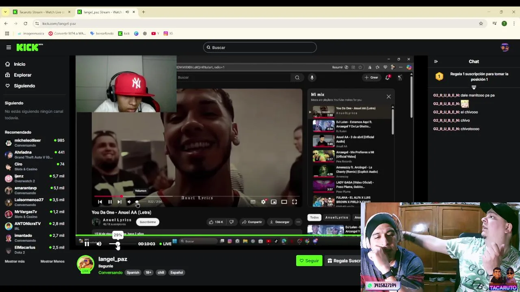This screenshot has width=520, height=292.
Task: Open recommended channel Ahriadna
Action: [x=35, y=155]
